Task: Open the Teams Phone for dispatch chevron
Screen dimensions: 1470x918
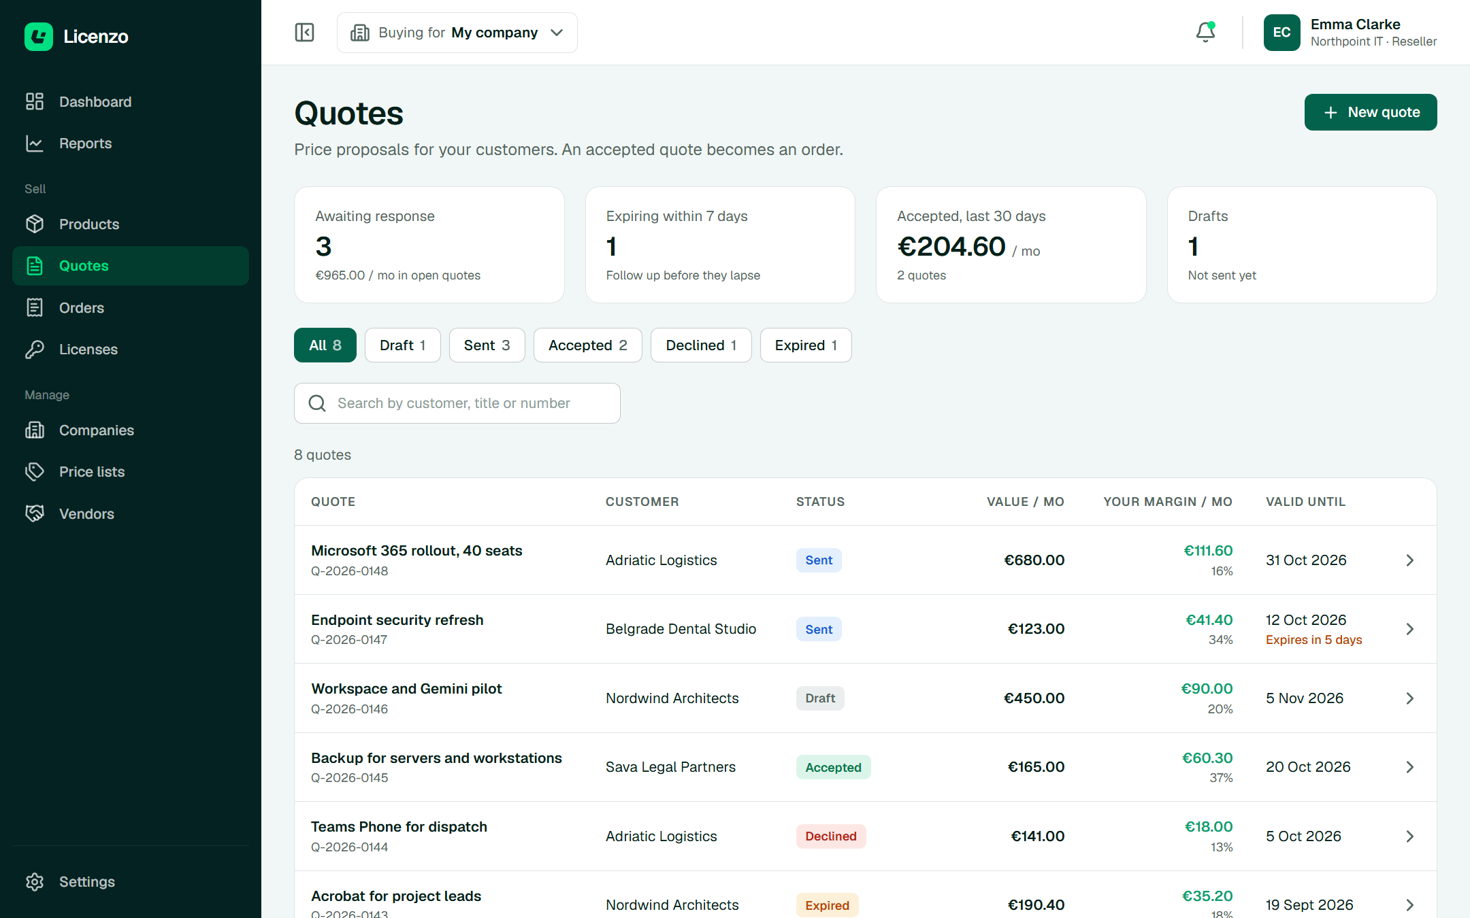Action: pyautogui.click(x=1410, y=836)
